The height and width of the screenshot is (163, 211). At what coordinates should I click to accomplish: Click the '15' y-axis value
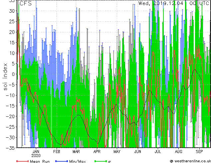point(12,43)
